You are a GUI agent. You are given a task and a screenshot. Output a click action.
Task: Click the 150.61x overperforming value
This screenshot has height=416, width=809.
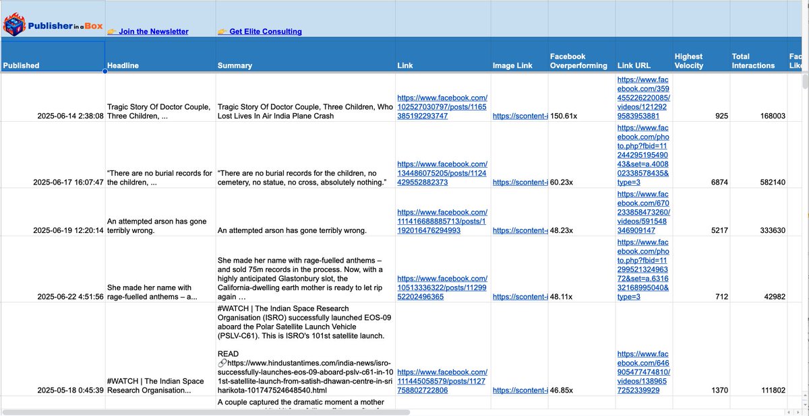click(566, 116)
